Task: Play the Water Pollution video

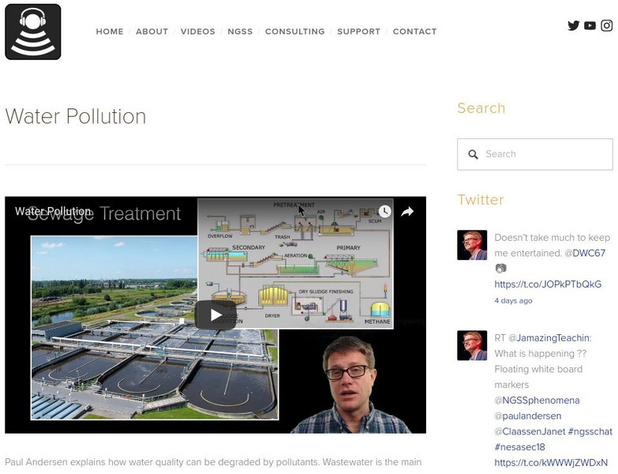Action: pos(215,314)
